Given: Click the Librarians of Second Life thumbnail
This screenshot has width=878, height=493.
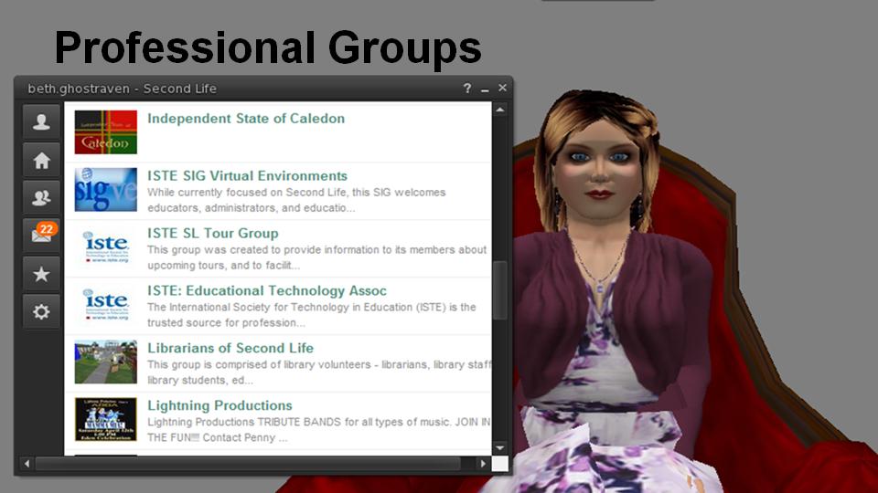Looking at the screenshot, I should click(x=106, y=362).
